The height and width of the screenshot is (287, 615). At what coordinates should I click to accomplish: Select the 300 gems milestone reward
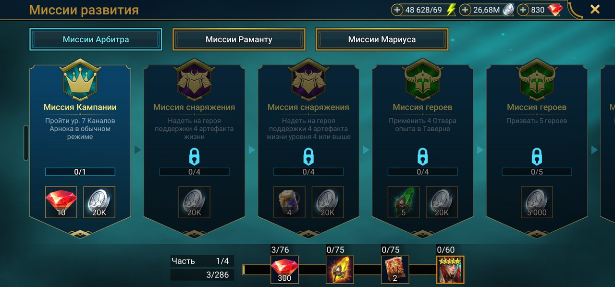pos(284,270)
